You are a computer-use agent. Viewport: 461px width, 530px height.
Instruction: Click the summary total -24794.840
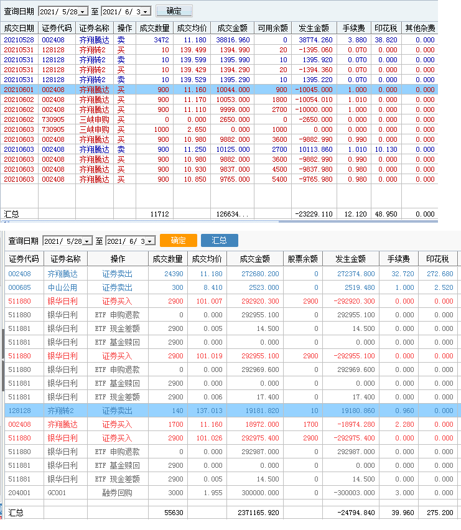click(356, 513)
